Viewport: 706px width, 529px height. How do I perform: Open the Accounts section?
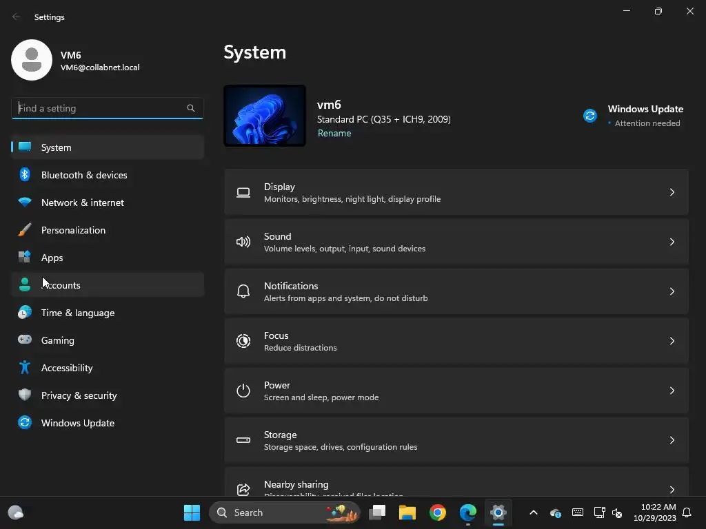[108, 284]
